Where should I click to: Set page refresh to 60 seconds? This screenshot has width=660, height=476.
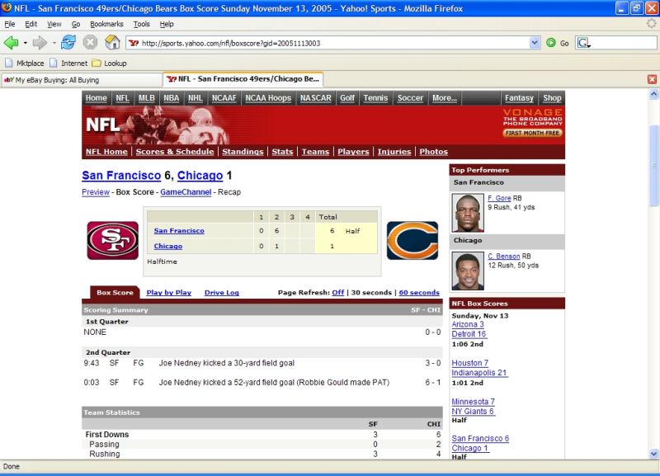click(419, 293)
